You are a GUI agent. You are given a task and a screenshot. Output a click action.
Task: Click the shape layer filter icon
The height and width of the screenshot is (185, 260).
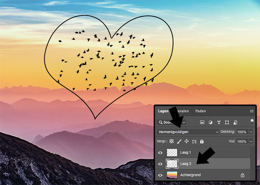(x=227, y=122)
